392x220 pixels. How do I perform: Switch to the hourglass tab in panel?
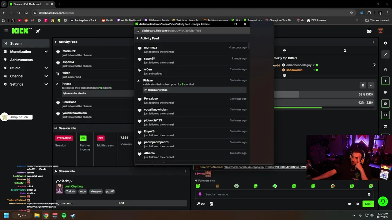tap(345, 50)
